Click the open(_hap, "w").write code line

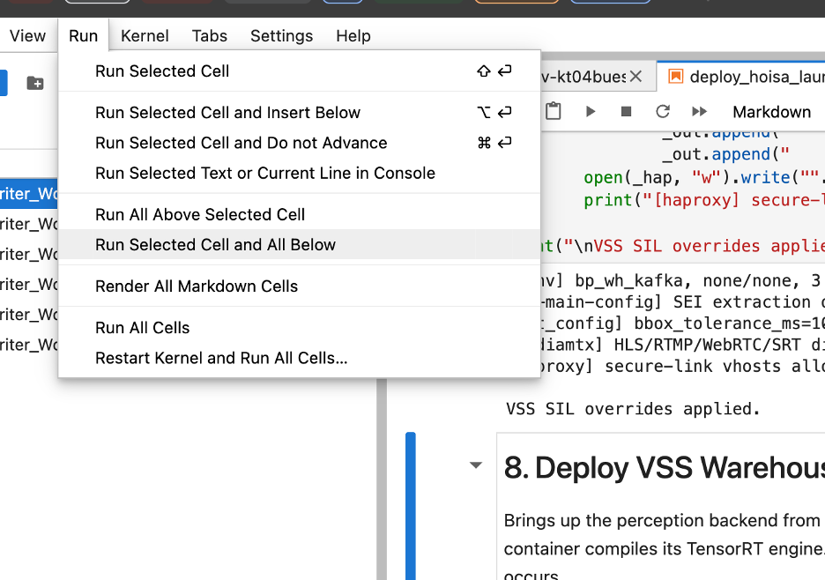(x=704, y=177)
